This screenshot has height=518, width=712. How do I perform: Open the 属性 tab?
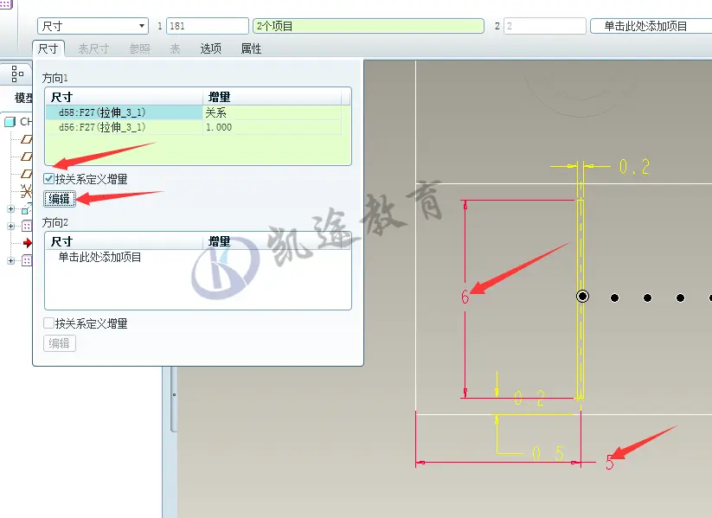point(251,48)
